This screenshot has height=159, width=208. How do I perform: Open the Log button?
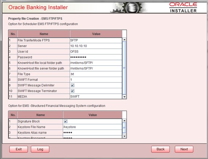coord(40,149)
